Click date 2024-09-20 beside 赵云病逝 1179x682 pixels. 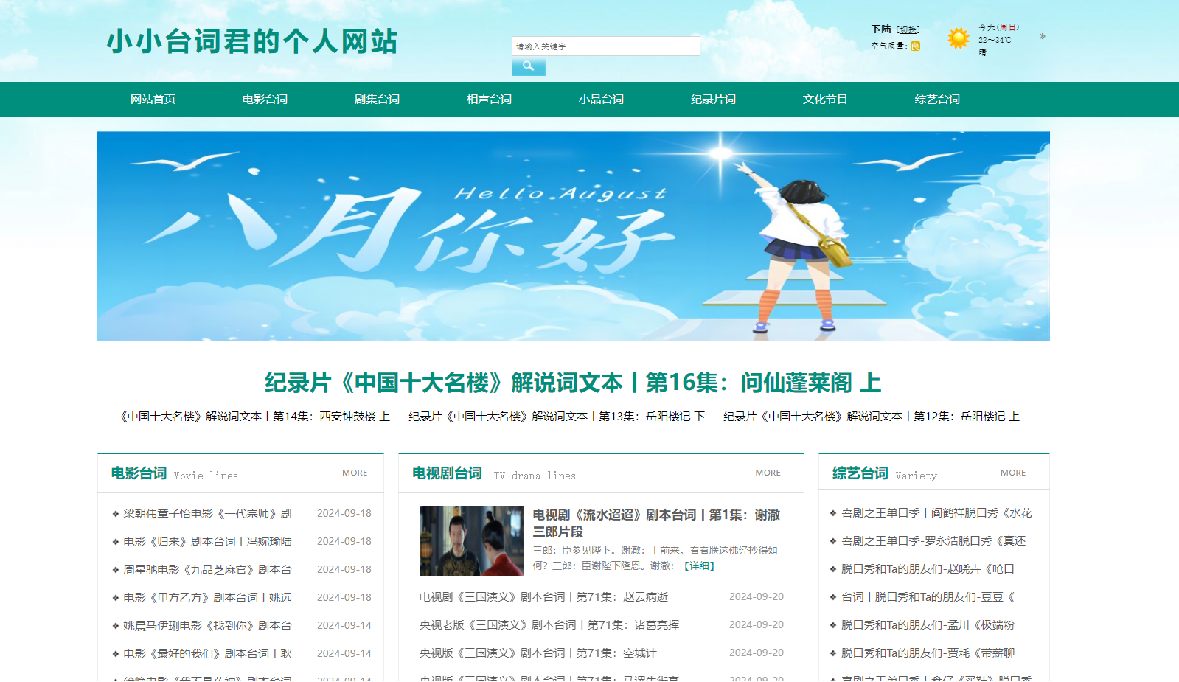coord(757,596)
